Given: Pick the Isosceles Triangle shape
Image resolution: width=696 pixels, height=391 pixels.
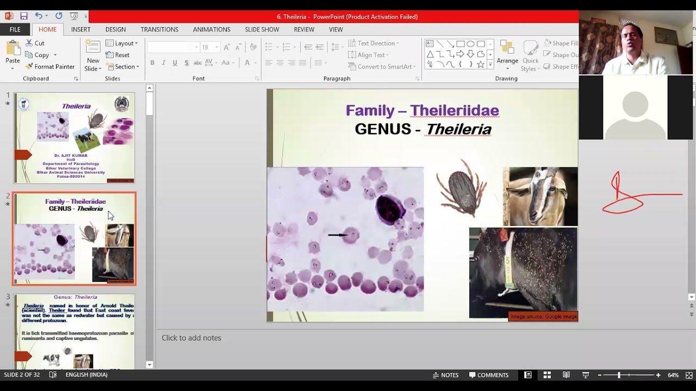Looking at the screenshot, I should (x=430, y=54).
